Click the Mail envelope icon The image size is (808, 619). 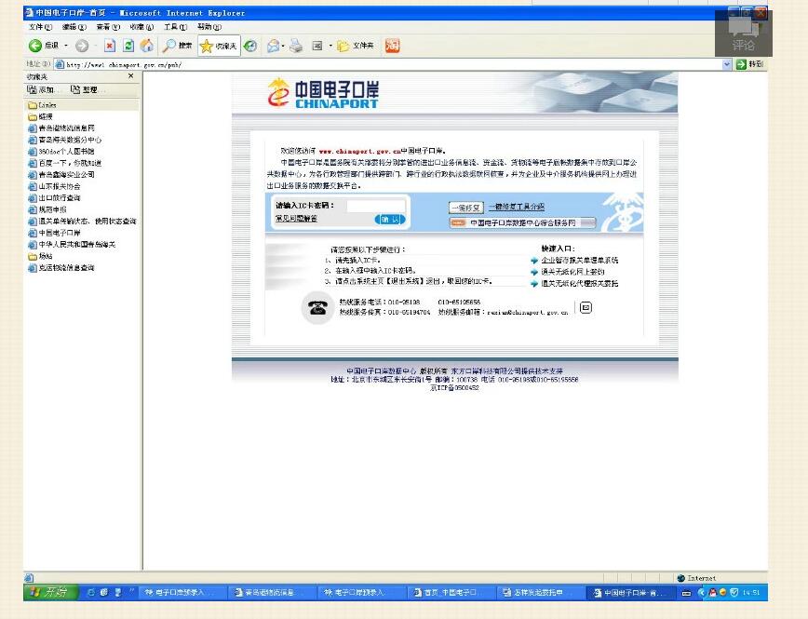point(273,46)
